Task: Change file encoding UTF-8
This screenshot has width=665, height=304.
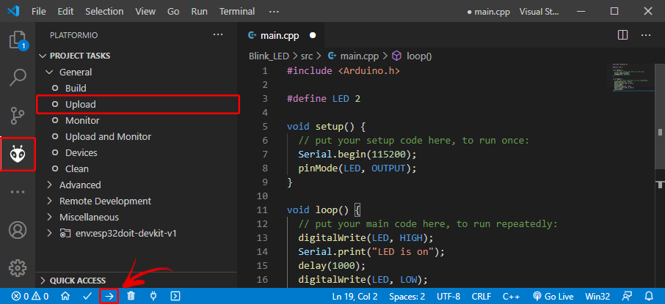Action: (448, 296)
